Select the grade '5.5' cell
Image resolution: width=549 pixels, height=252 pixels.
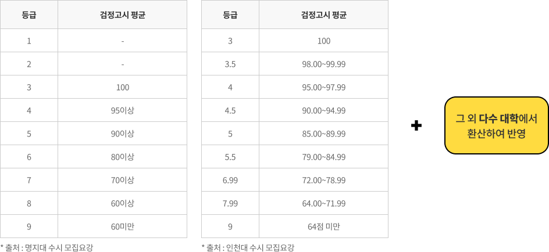coord(230,157)
